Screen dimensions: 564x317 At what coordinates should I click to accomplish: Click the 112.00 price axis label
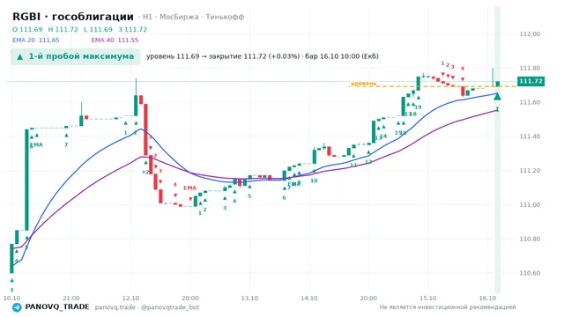tap(530, 34)
